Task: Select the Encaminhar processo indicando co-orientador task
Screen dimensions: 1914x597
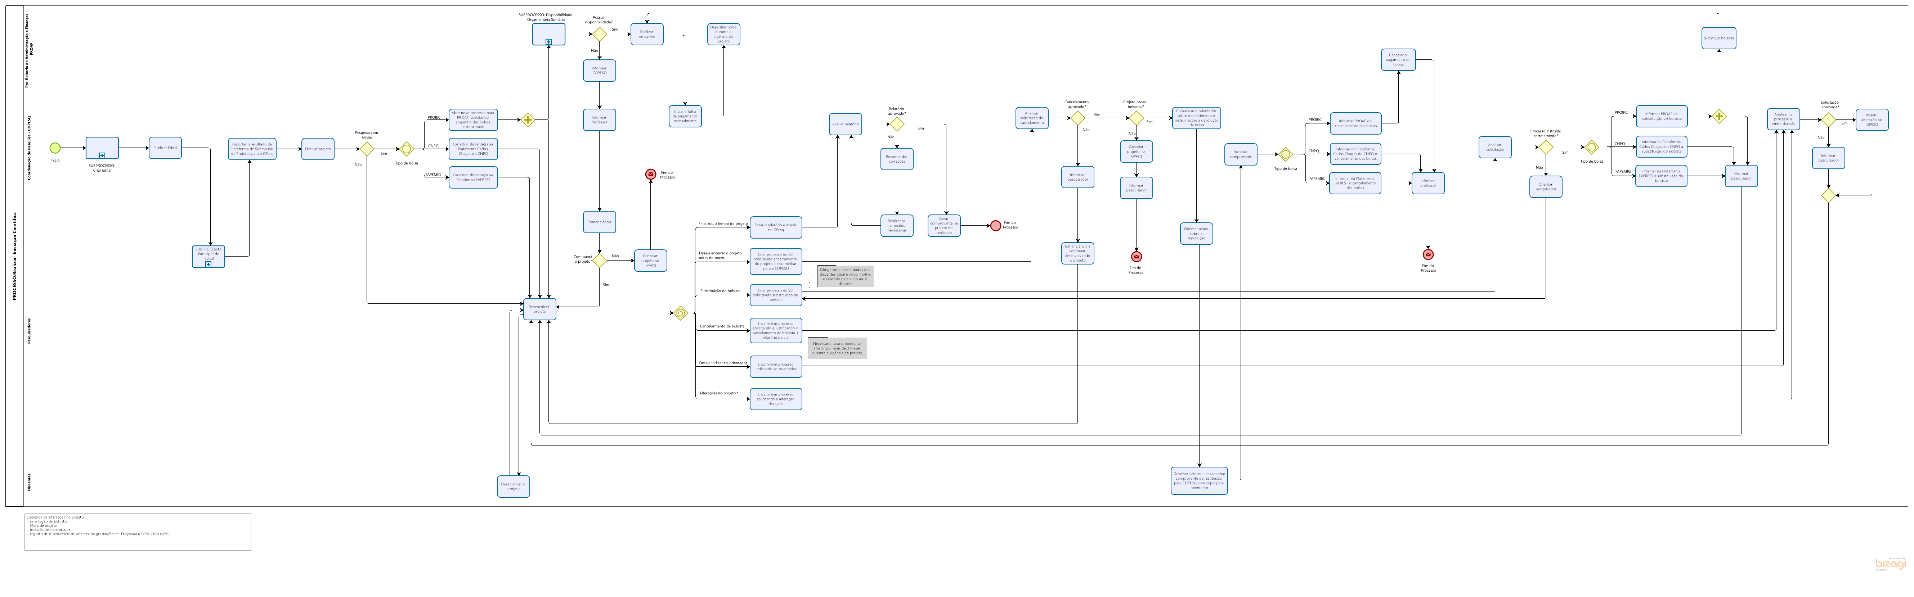Action: click(x=776, y=367)
